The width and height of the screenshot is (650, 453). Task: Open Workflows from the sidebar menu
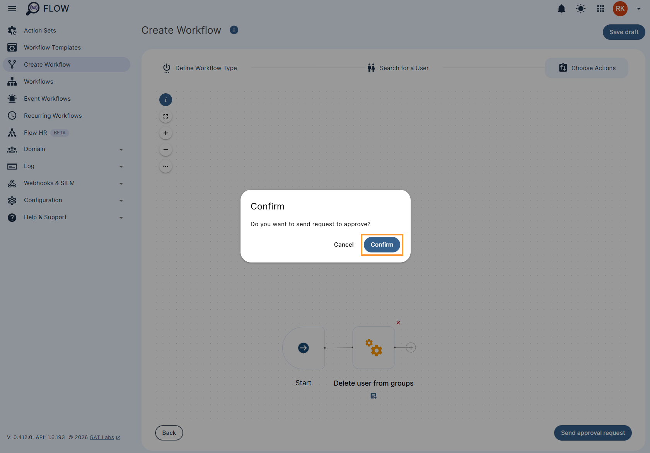click(x=39, y=81)
